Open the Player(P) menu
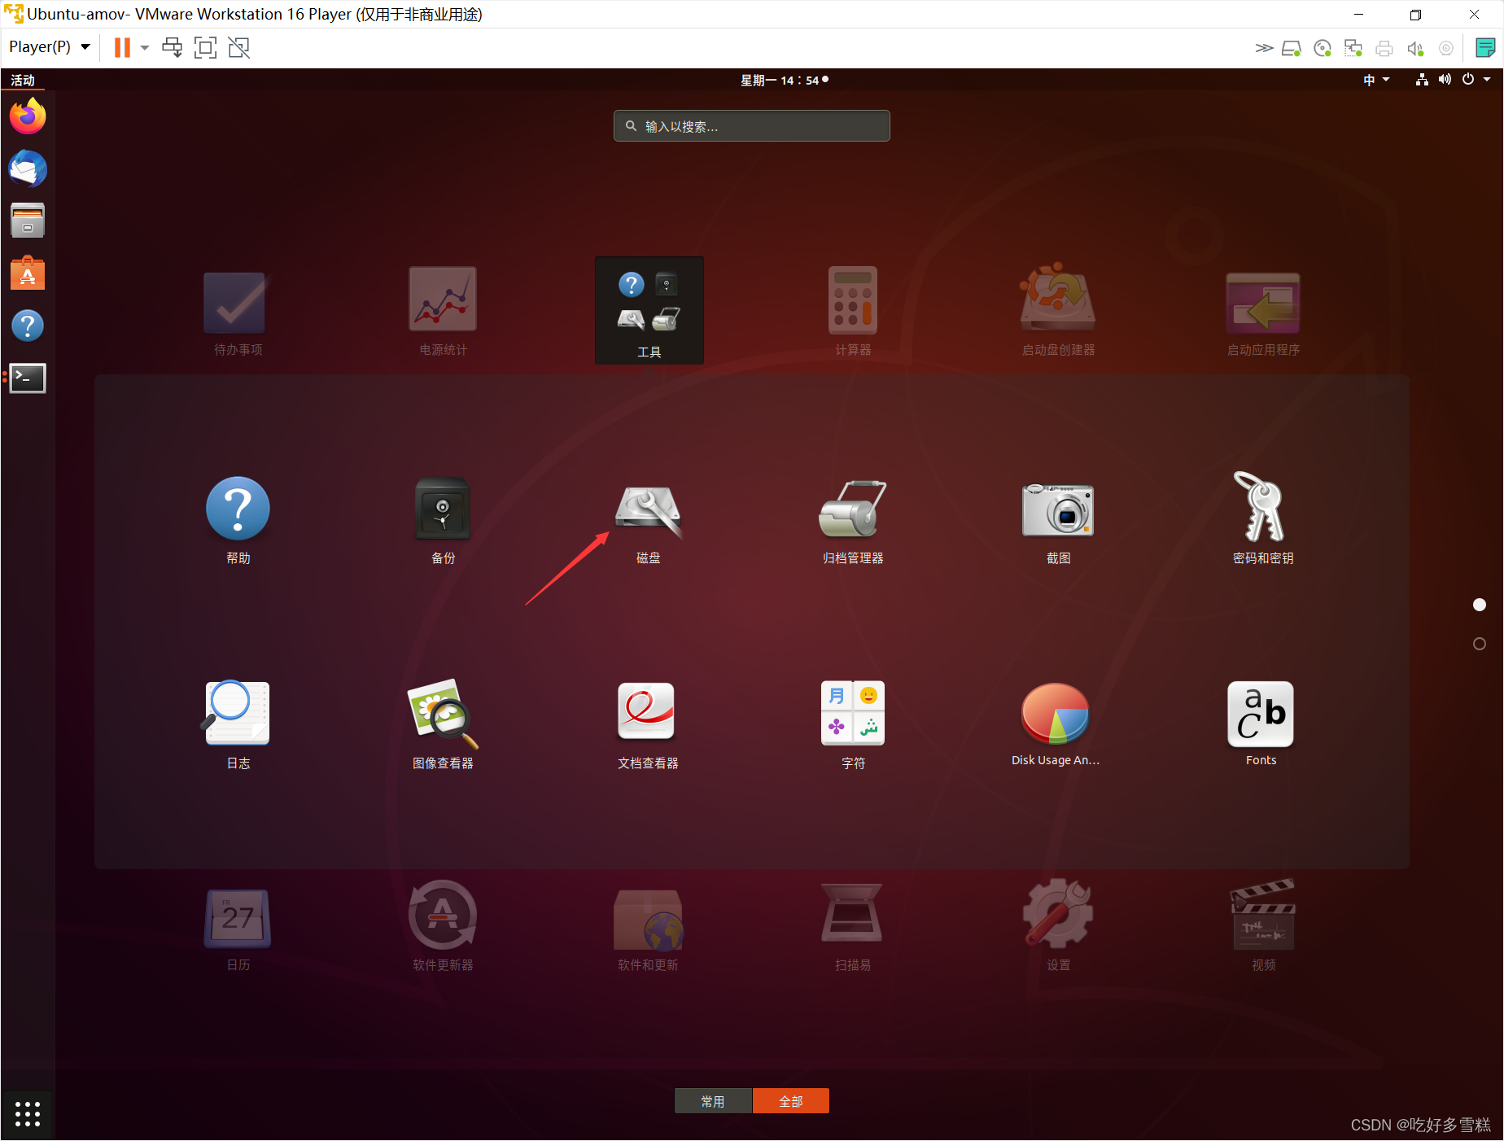Image resolution: width=1504 pixels, height=1141 pixels. 49,46
